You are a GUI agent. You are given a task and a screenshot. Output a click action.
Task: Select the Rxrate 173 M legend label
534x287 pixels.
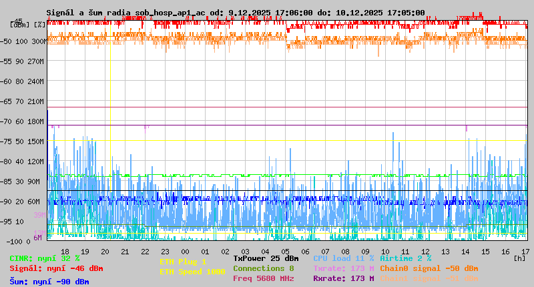343,278
